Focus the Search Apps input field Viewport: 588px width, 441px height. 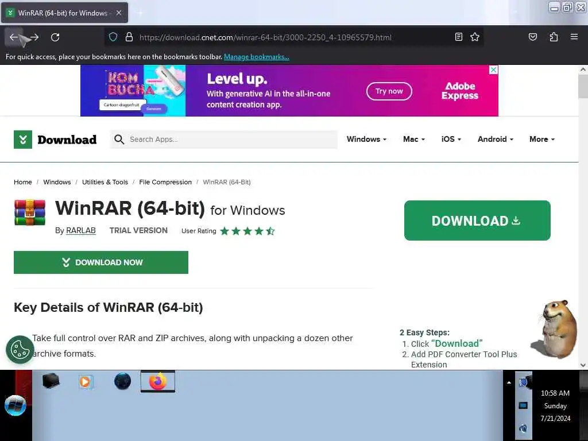click(224, 140)
